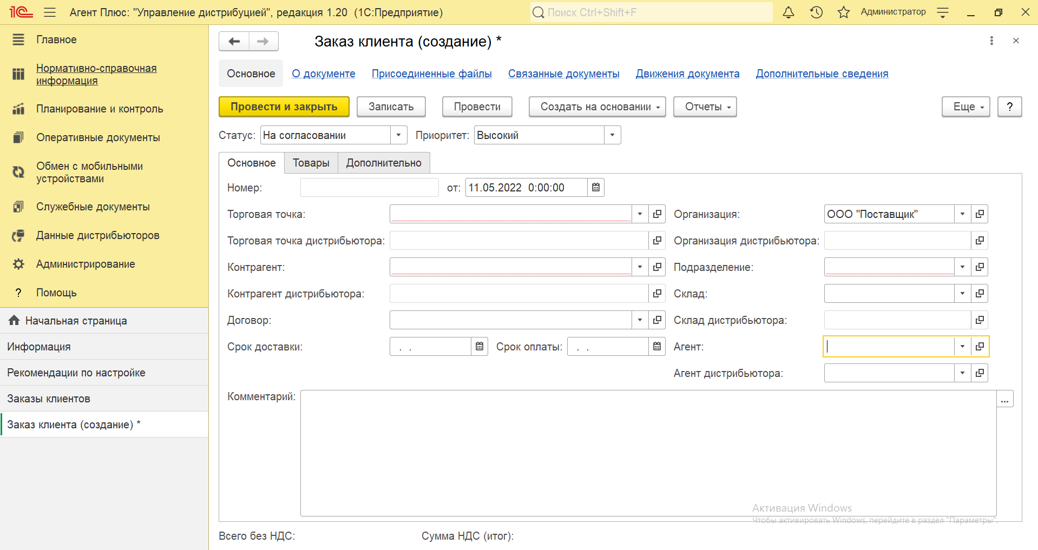Open calendar for Срок оплаты
The width and height of the screenshot is (1038, 550).
point(657,347)
